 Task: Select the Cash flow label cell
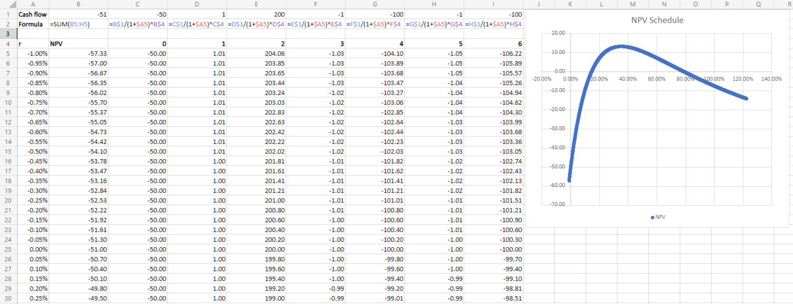click(33, 14)
